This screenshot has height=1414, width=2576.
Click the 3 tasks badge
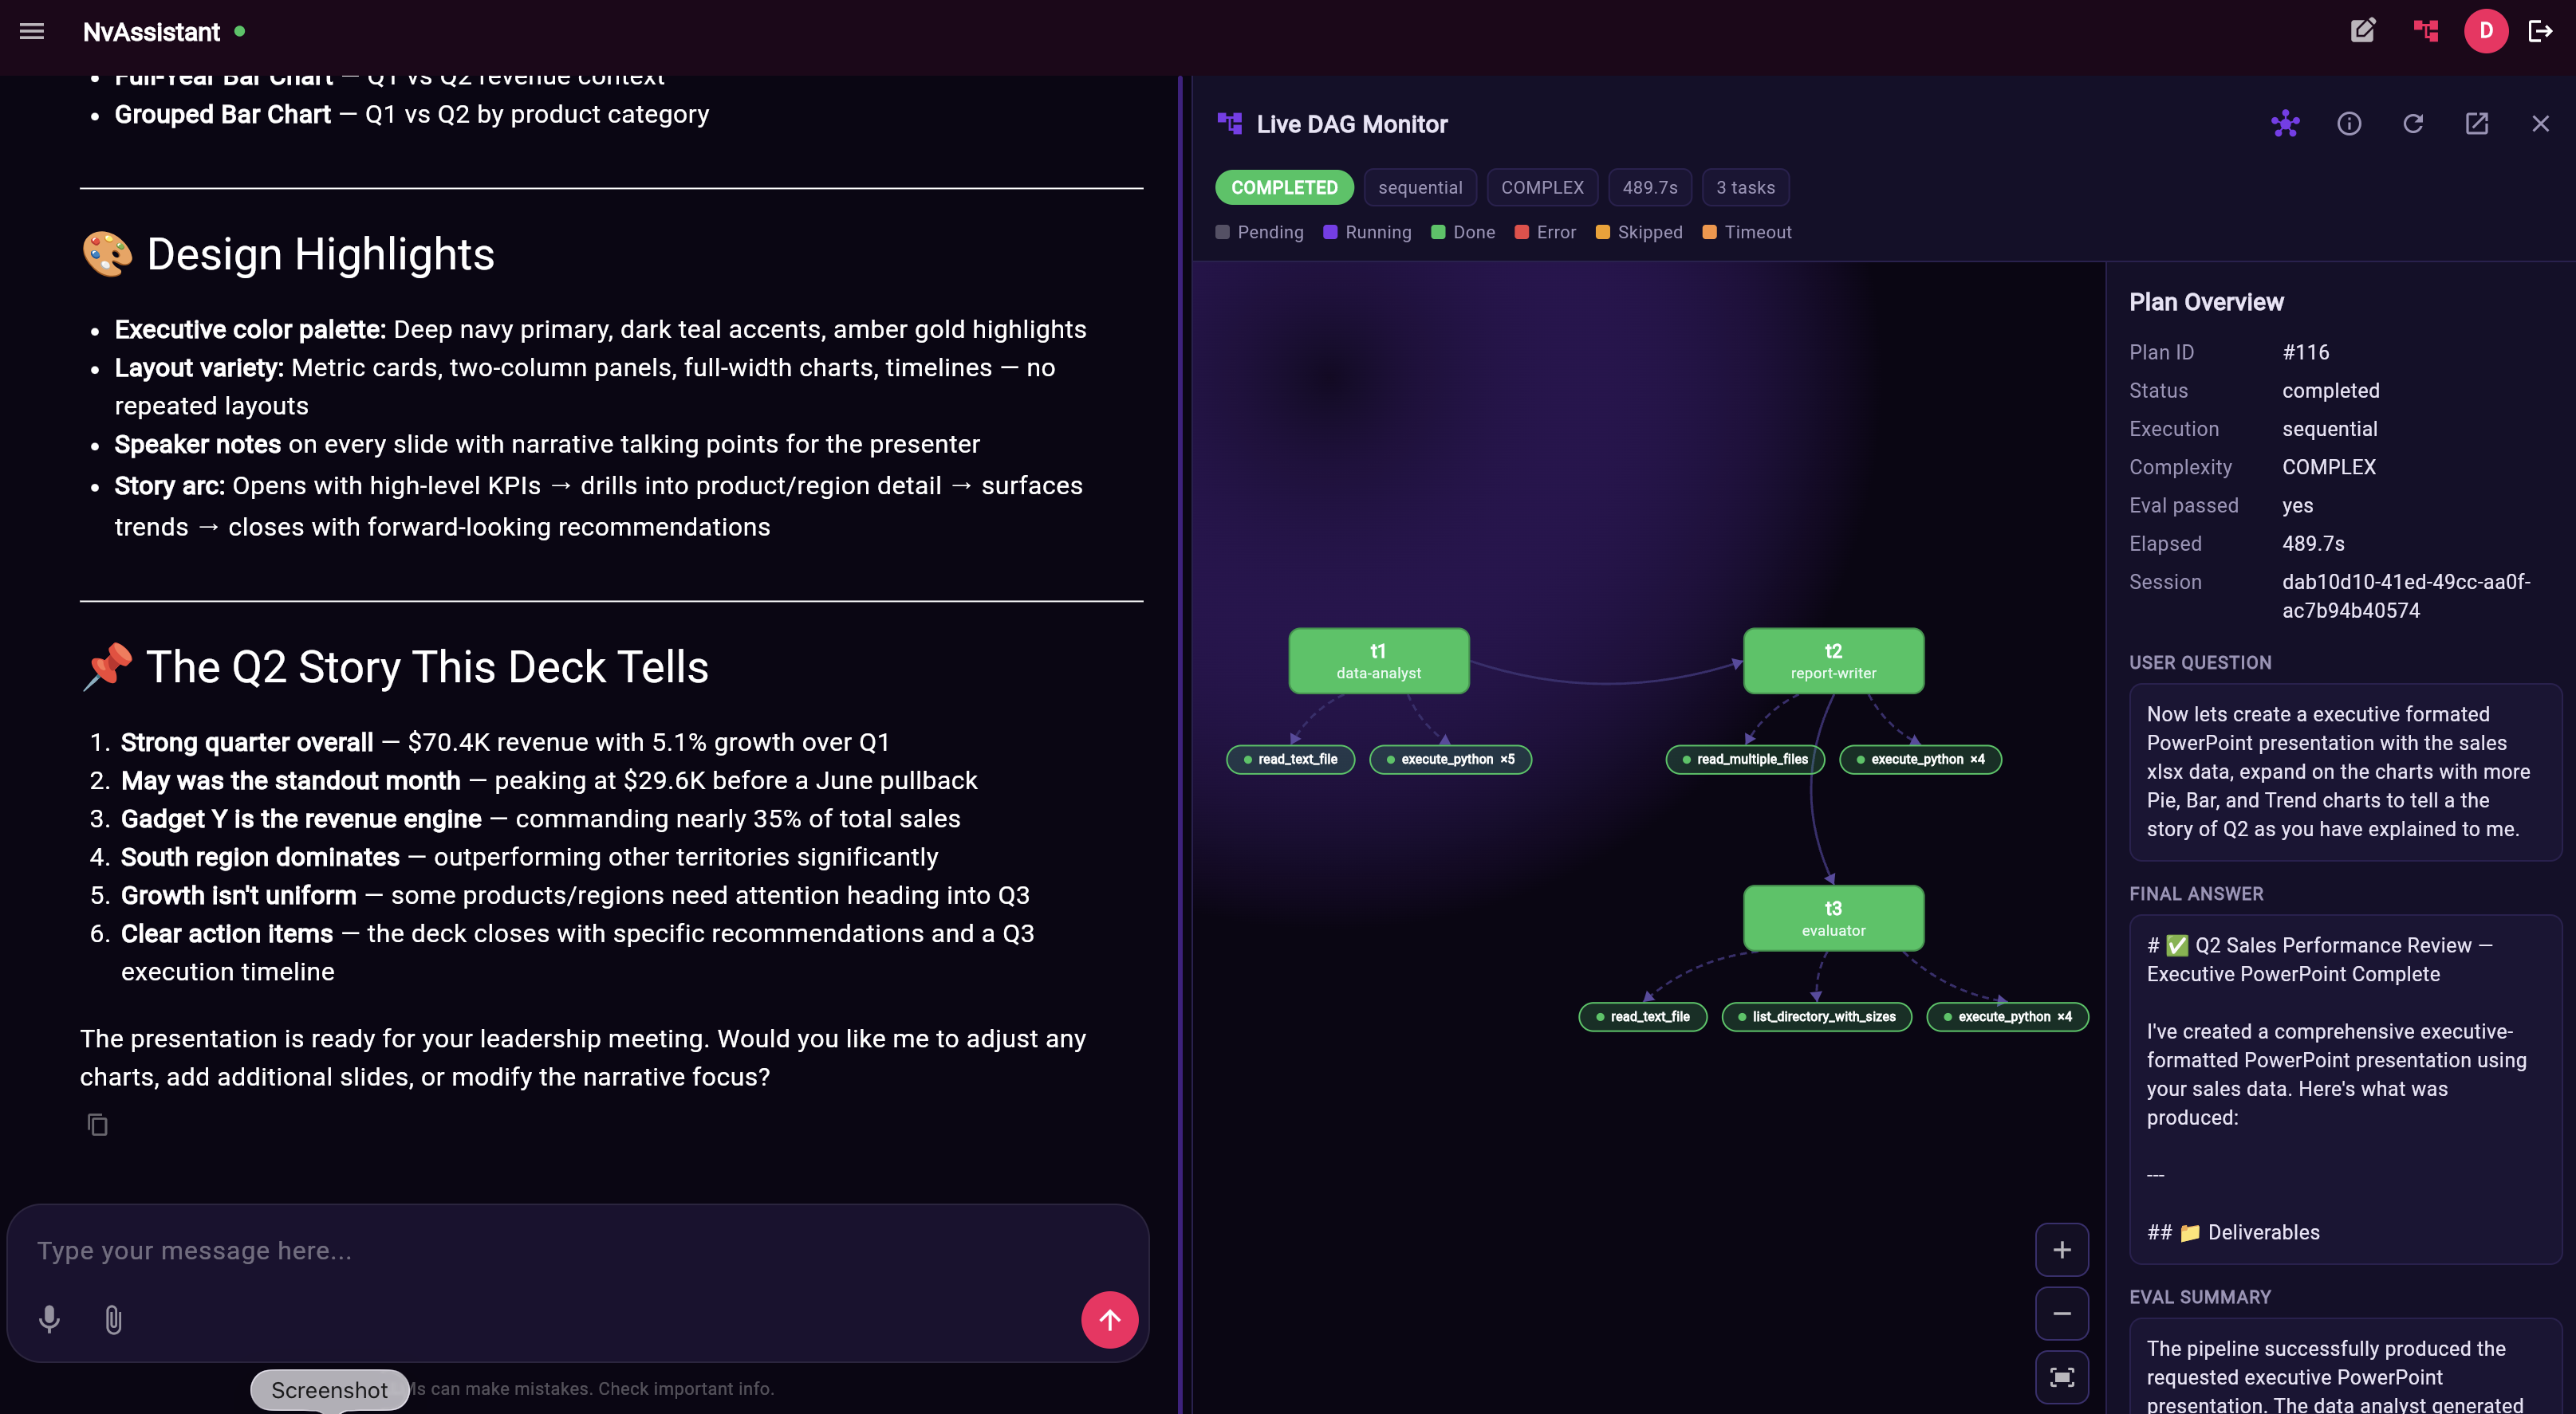coord(1745,188)
